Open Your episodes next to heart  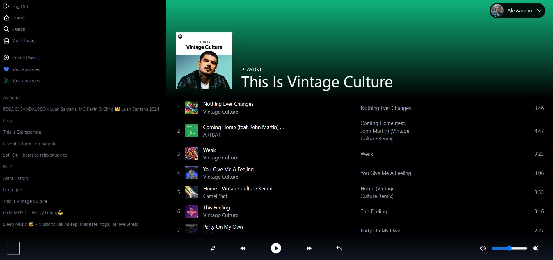(x=26, y=69)
